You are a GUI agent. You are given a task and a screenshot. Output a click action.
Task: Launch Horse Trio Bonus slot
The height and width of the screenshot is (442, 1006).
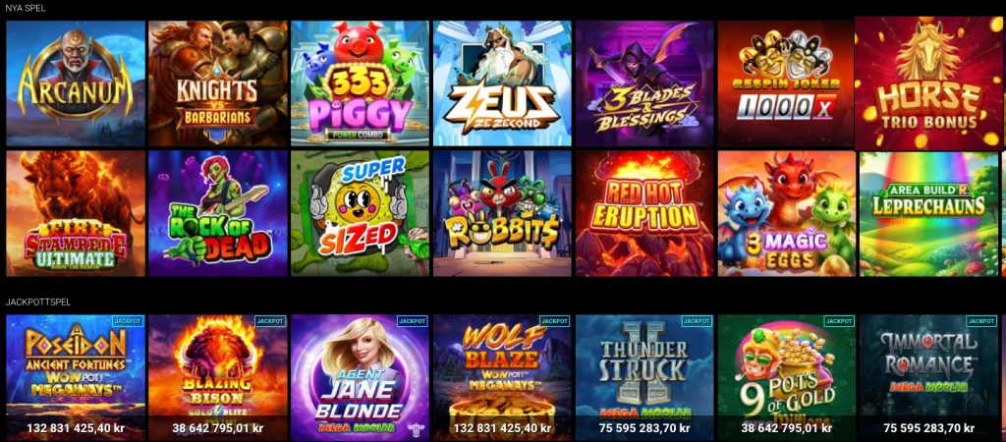pyautogui.click(x=930, y=83)
